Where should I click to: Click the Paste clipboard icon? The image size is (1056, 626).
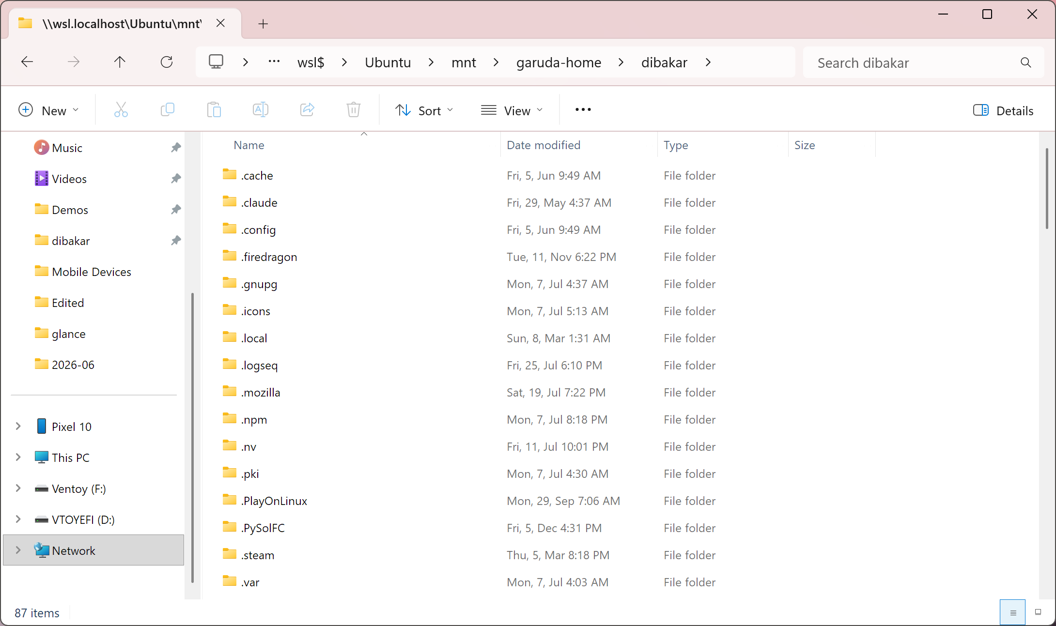coord(214,110)
